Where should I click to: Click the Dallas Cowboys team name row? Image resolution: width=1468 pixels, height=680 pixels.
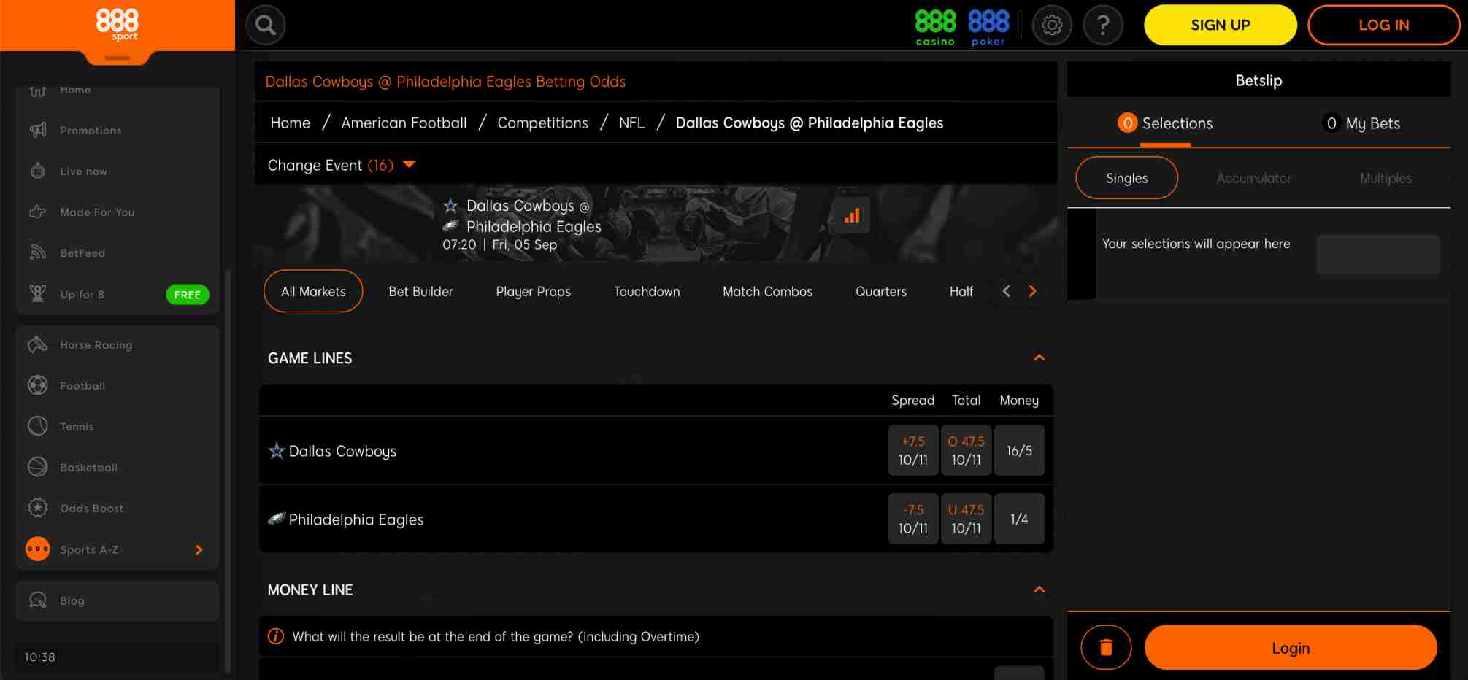[x=342, y=451]
